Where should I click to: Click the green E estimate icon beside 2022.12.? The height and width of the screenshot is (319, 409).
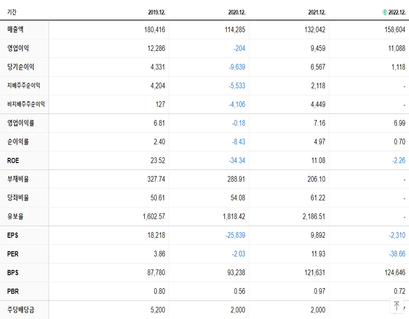point(385,12)
